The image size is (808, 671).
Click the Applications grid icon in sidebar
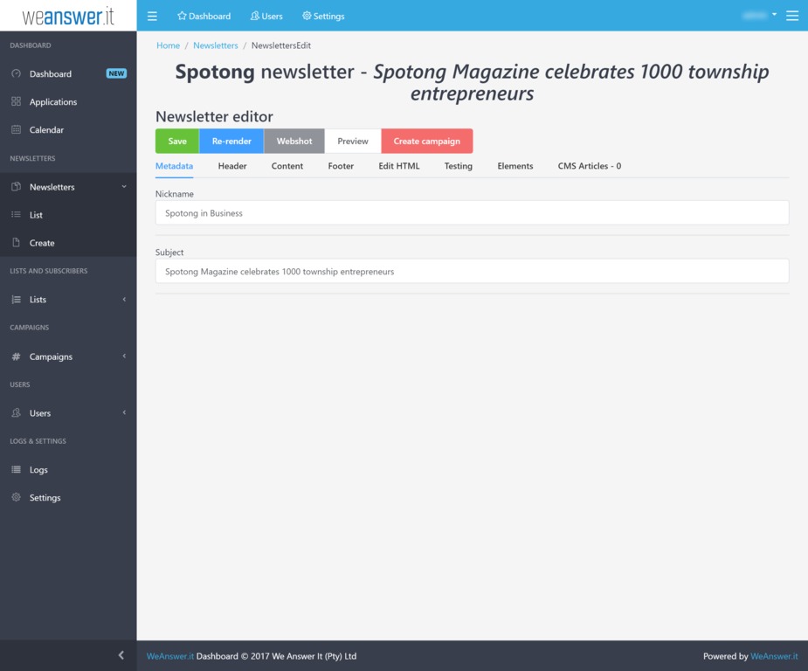[16, 102]
